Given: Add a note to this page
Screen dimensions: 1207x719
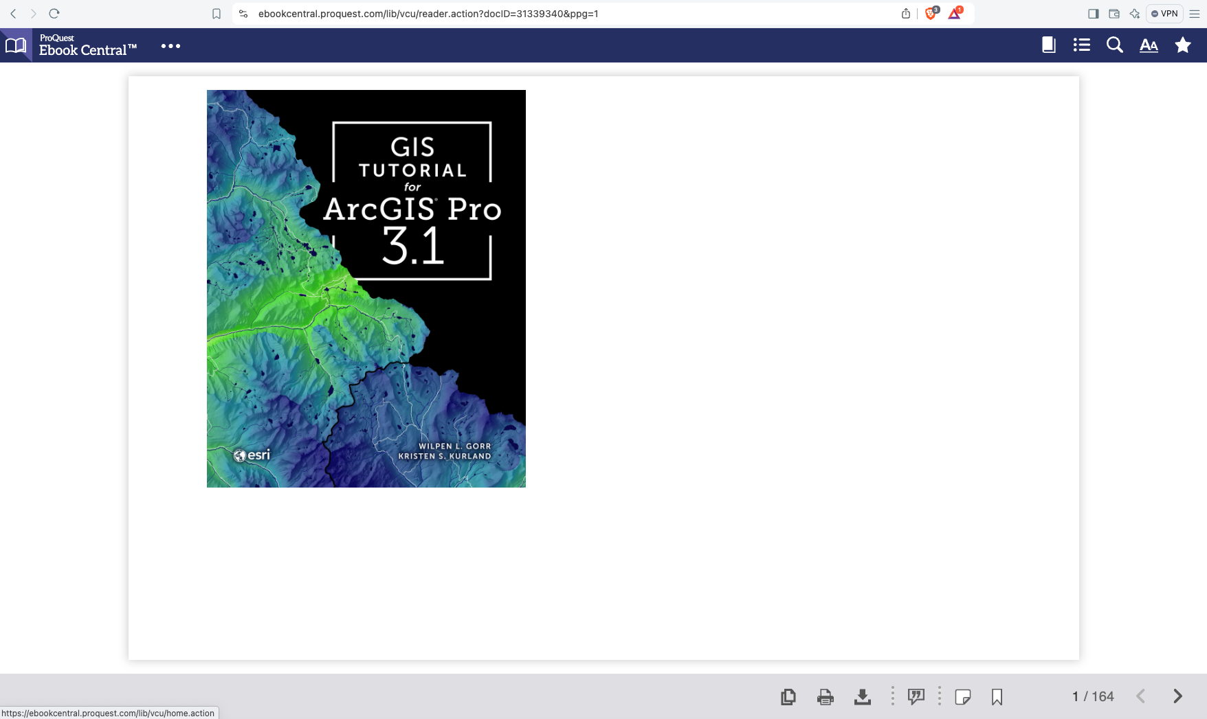Looking at the screenshot, I should [963, 697].
